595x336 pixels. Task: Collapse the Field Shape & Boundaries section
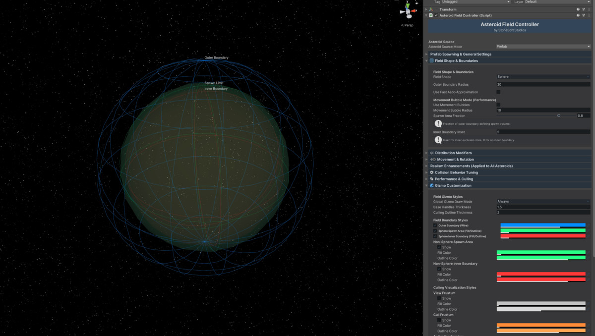pyautogui.click(x=426, y=60)
